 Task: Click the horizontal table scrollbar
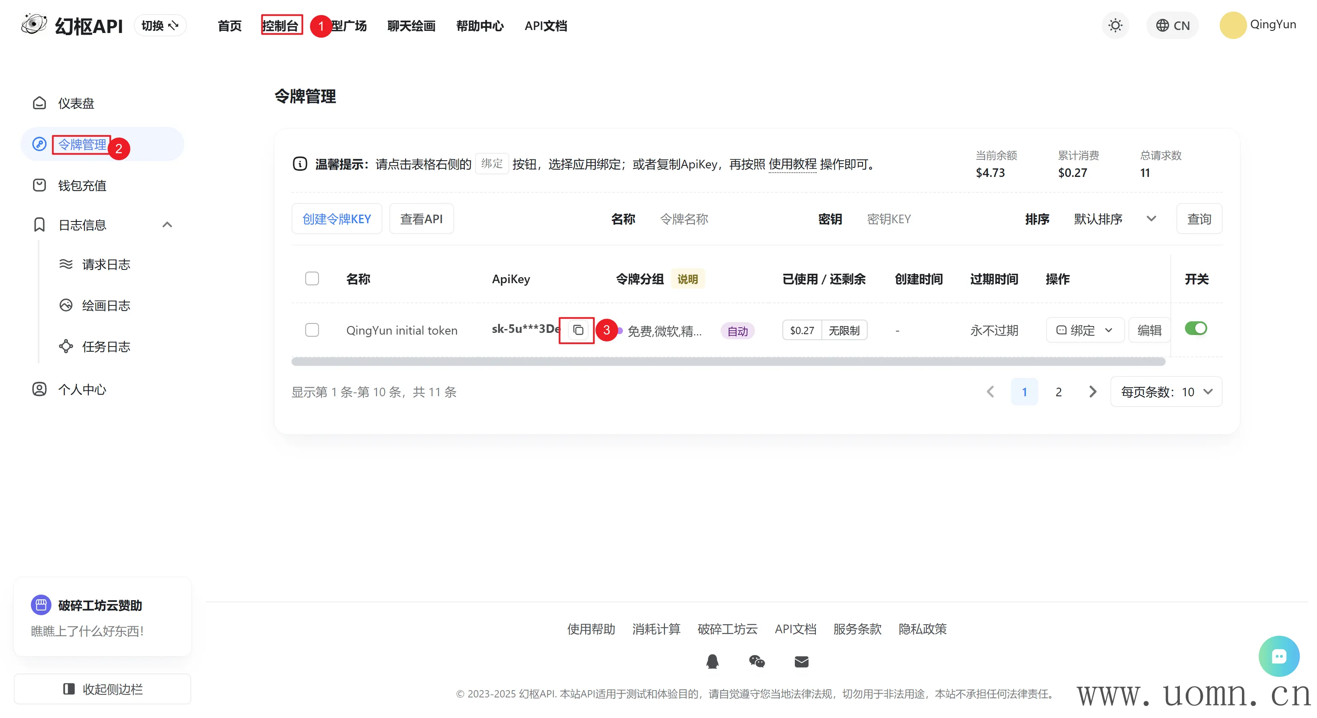[728, 362]
